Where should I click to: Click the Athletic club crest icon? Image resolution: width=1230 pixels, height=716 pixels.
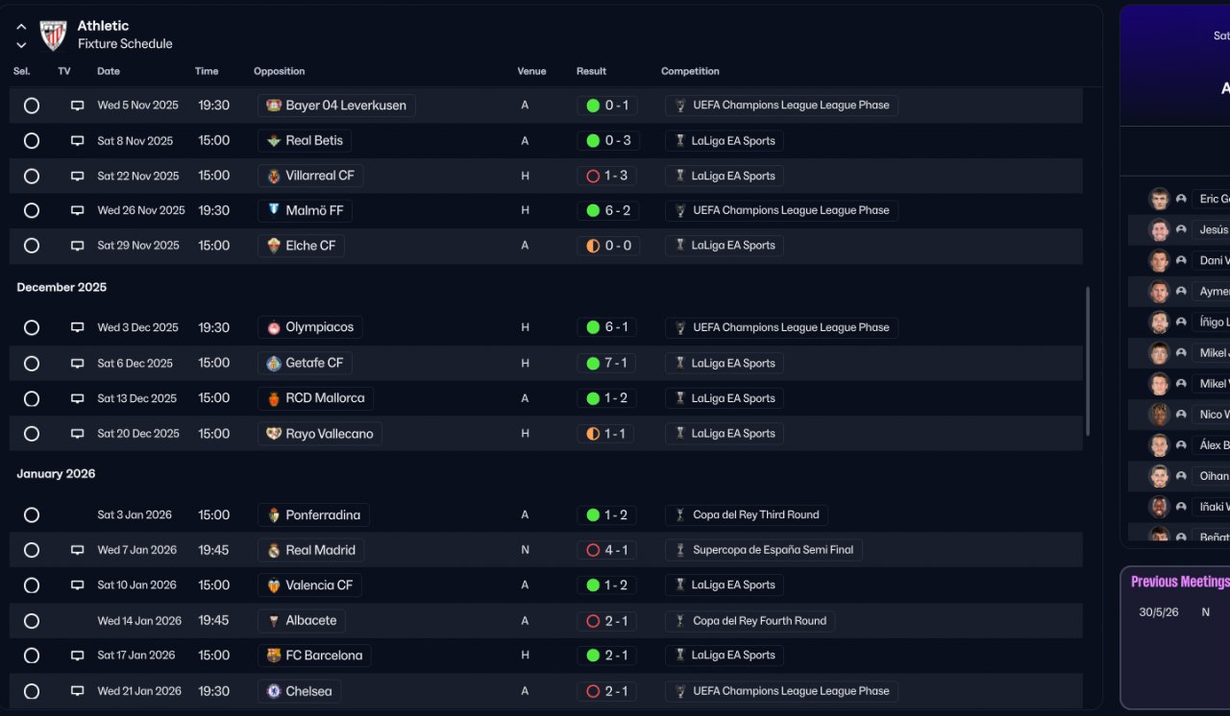click(x=53, y=36)
